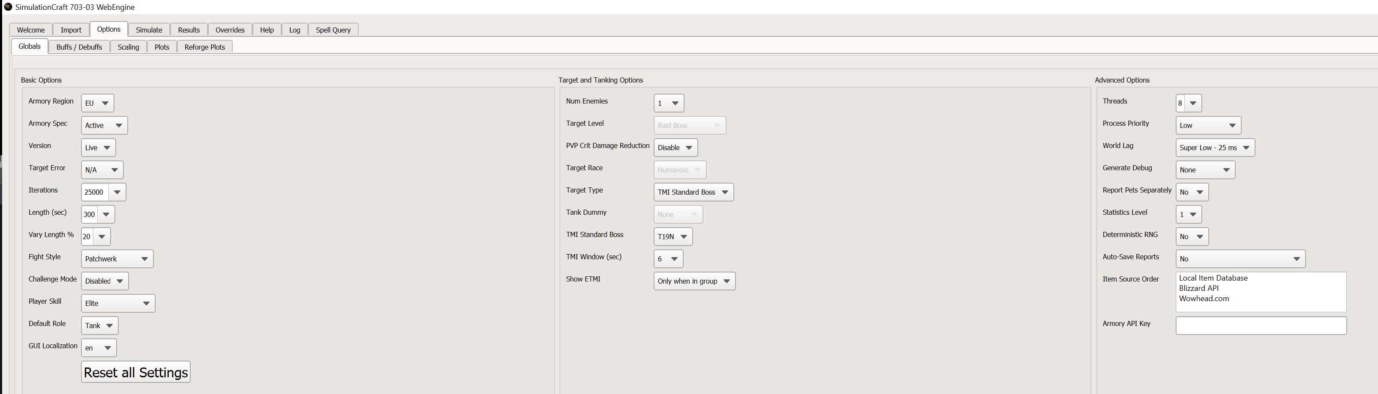Click the SimulationCraft app icon in title bar
Screen dimensions: 1378x394
point(7,7)
